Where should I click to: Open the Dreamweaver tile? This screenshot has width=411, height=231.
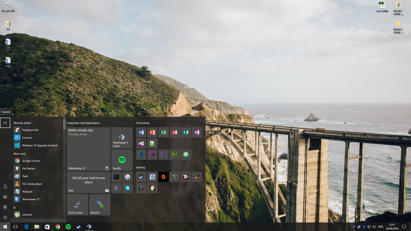coord(175,155)
